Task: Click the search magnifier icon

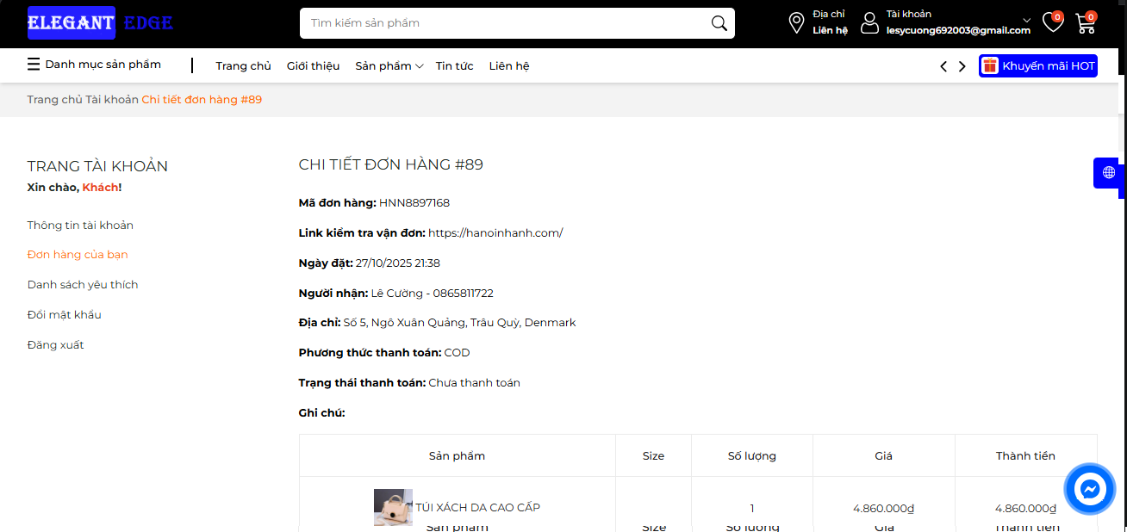Action: pos(719,23)
